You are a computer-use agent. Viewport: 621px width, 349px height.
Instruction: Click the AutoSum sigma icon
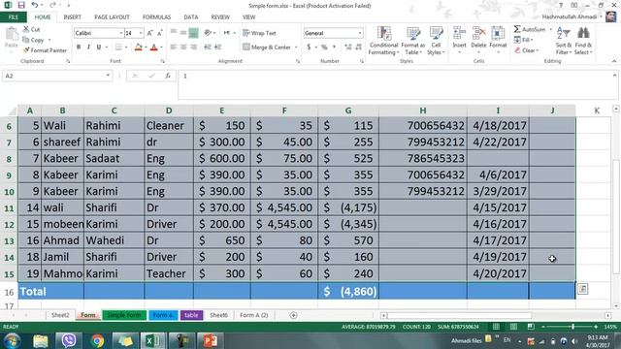click(517, 29)
